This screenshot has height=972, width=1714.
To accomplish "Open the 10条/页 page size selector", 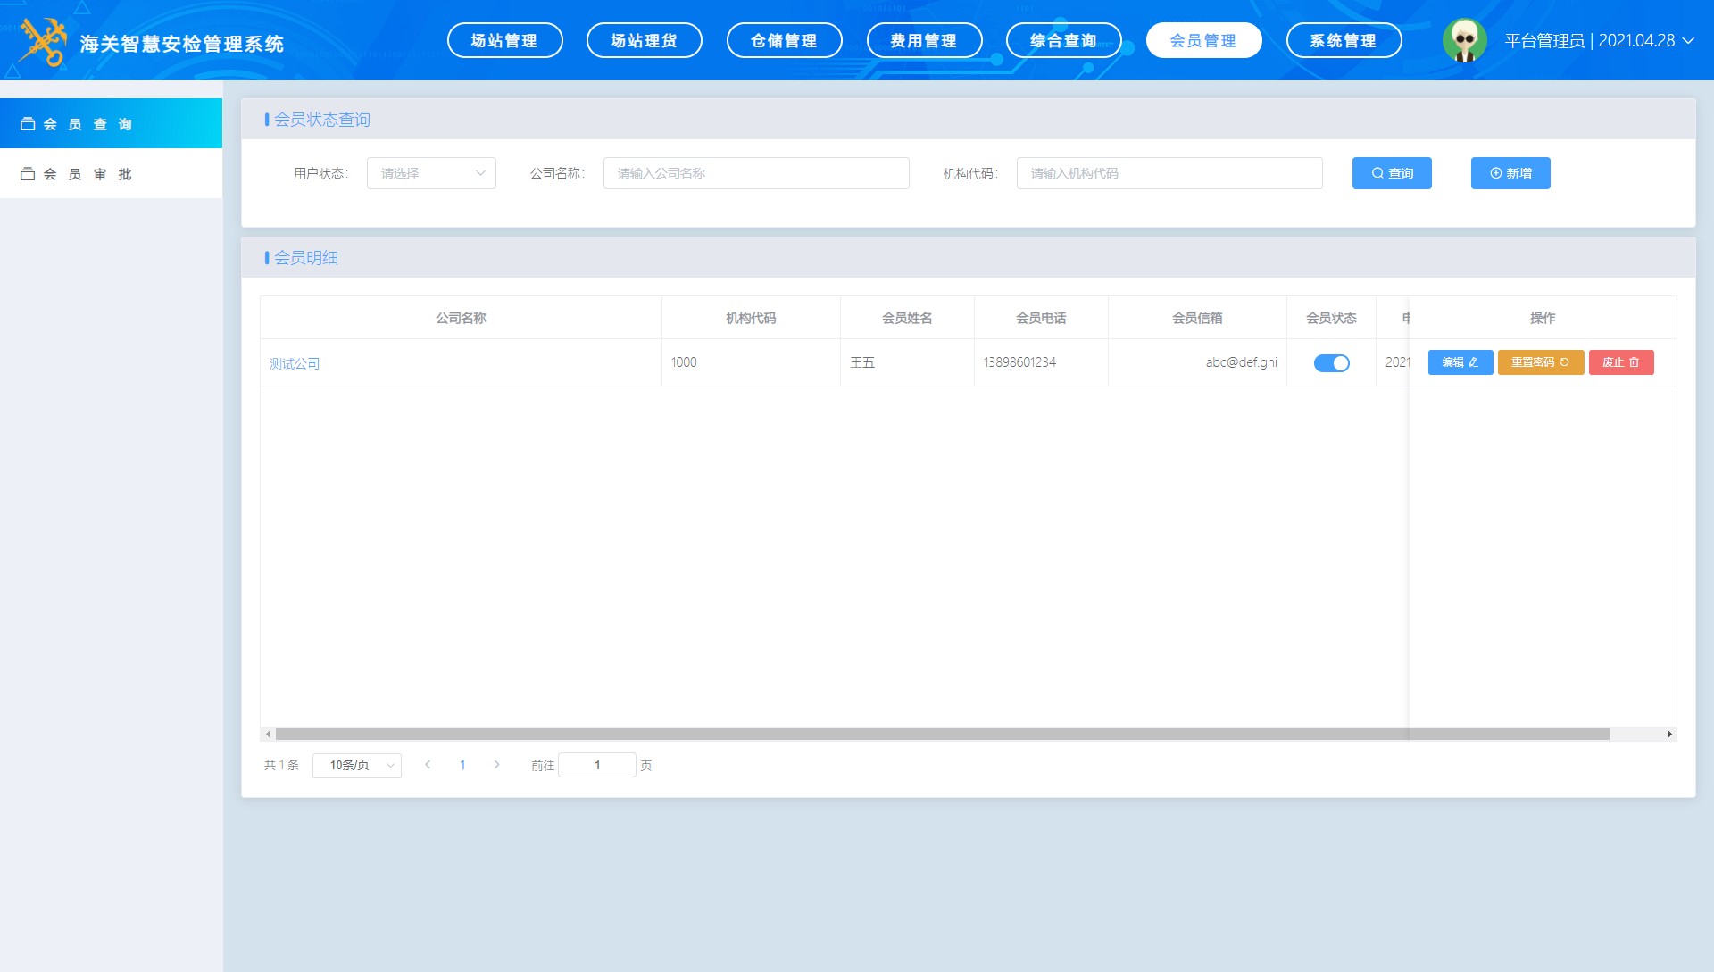I will 356,766.
